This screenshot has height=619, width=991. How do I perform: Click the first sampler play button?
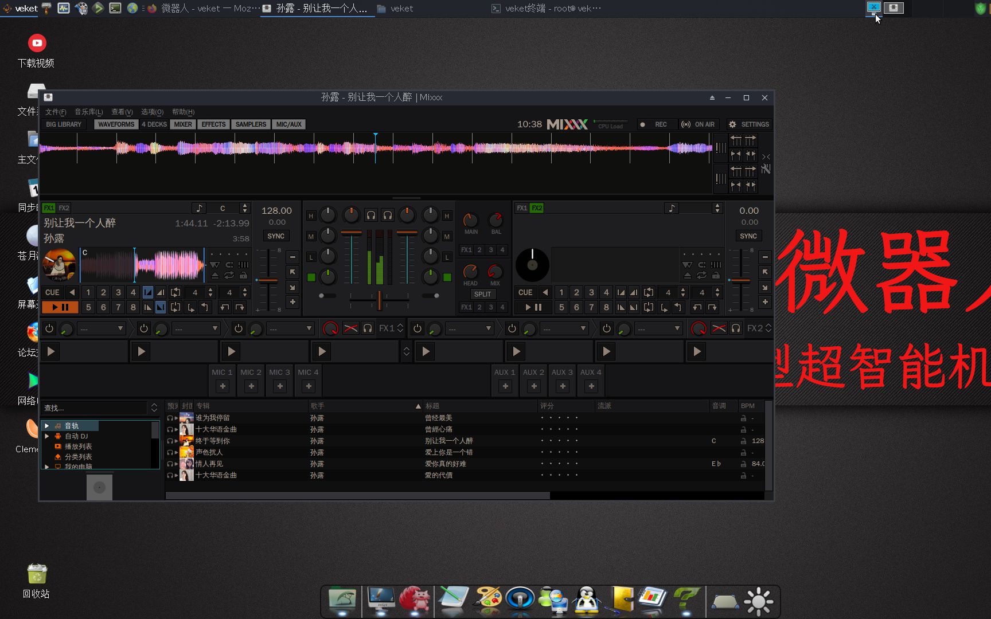pyautogui.click(x=51, y=351)
